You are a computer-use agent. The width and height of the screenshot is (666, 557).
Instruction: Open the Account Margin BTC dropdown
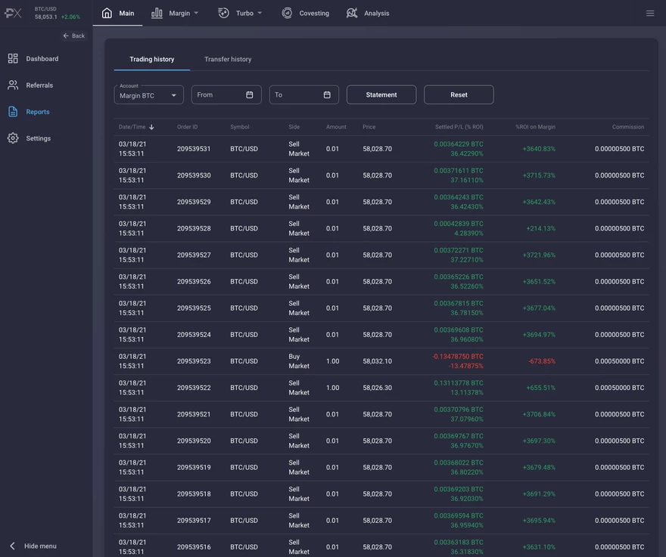click(148, 94)
